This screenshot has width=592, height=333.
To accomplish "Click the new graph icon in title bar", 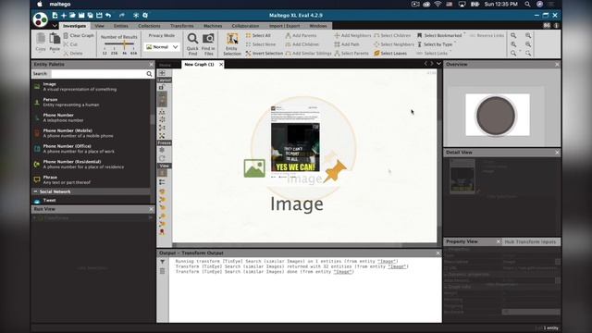I will 55,15.
